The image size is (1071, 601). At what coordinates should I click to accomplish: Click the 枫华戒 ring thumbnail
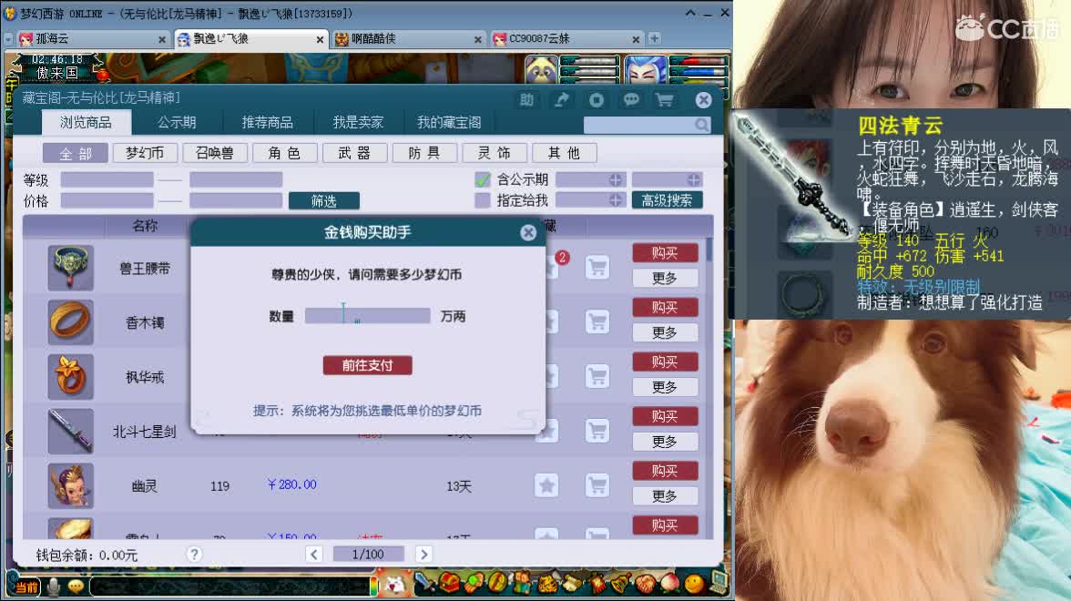pos(70,377)
